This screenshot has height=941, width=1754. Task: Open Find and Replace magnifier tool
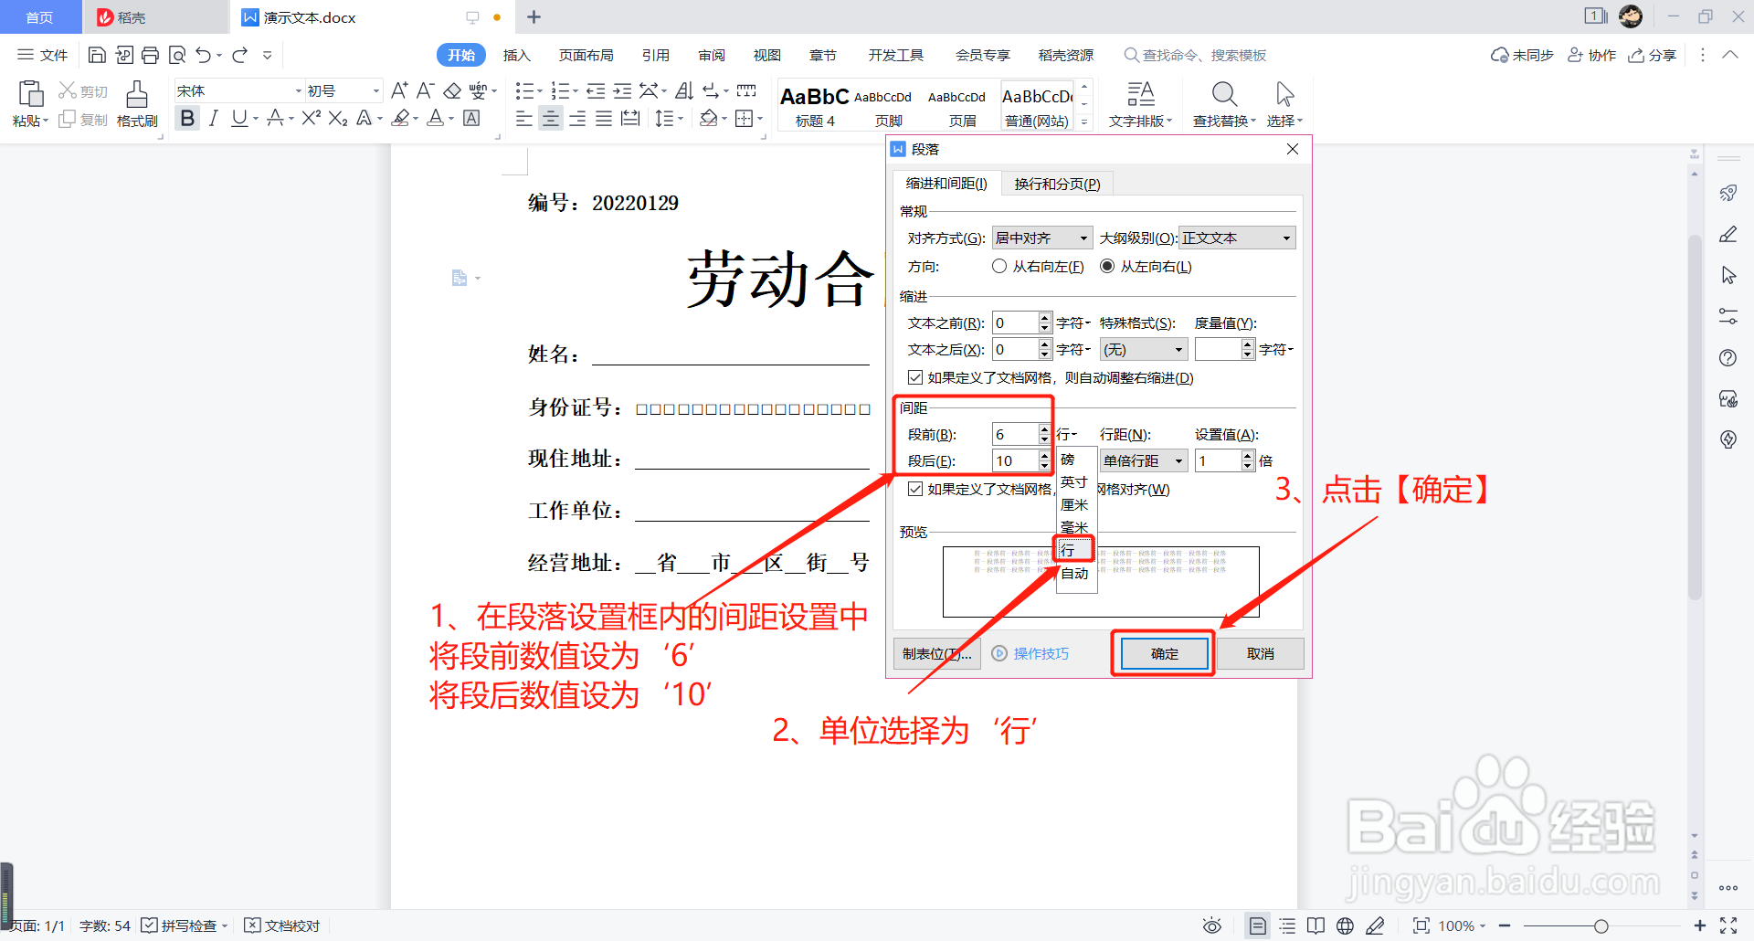click(1224, 94)
